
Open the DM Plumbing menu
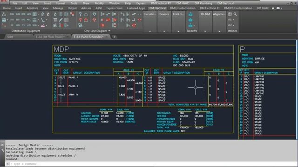(x=203, y=3)
